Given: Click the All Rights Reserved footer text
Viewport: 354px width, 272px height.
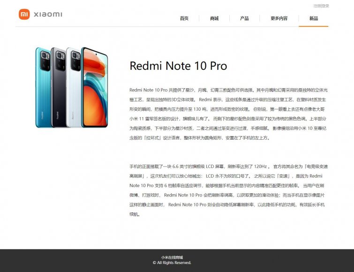Looking at the screenshot, I should pyautogui.click(x=172, y=263).
